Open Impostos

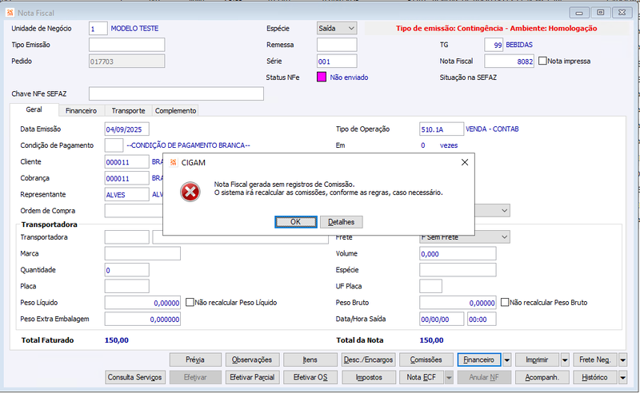368,378
